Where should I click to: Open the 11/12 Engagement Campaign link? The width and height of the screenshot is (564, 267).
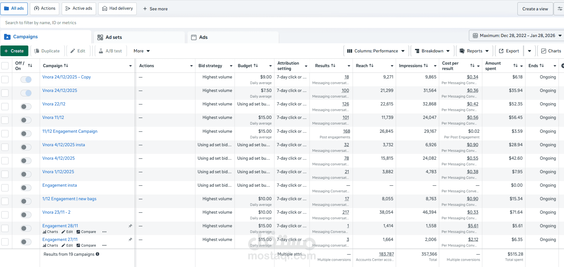tap(70, 131)
